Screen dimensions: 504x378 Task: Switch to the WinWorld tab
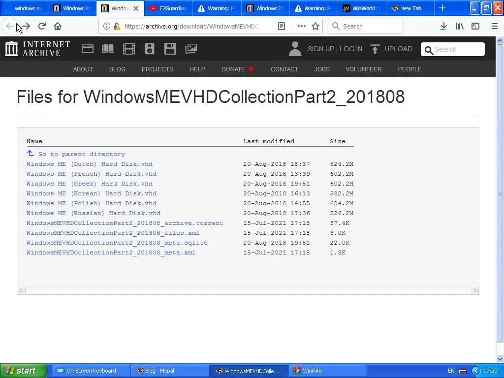[362, 8]
